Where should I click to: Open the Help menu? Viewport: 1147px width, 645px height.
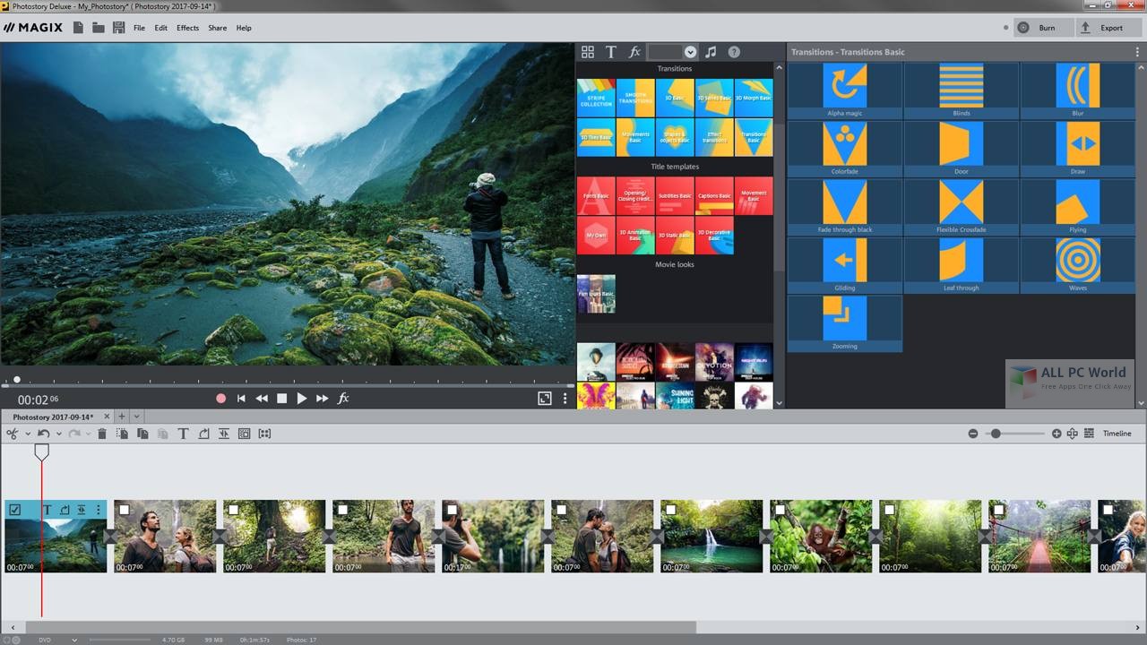point(244,28)
